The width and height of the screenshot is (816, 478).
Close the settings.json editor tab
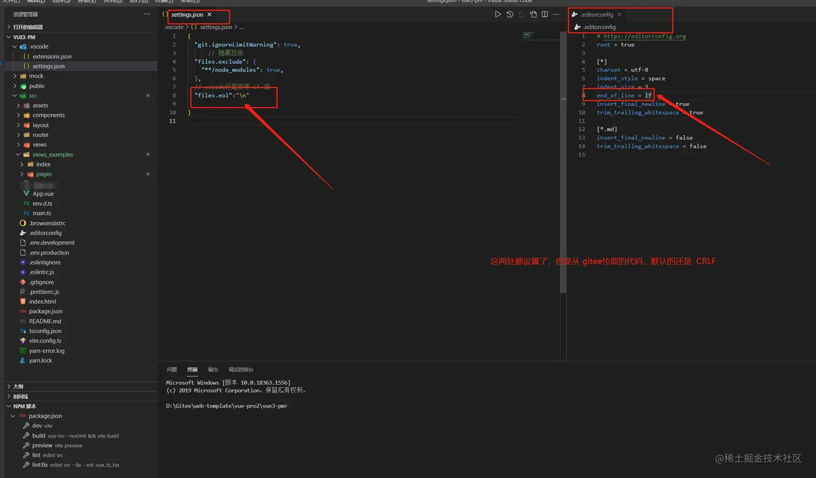tap(209, 15)
